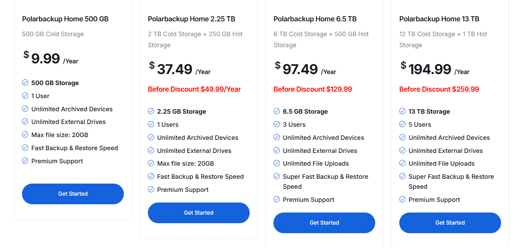Screen dimensions: 520x248
Task: Click Get Started for Polarbackup Home 6.5 TB
Action: [324, 223]
